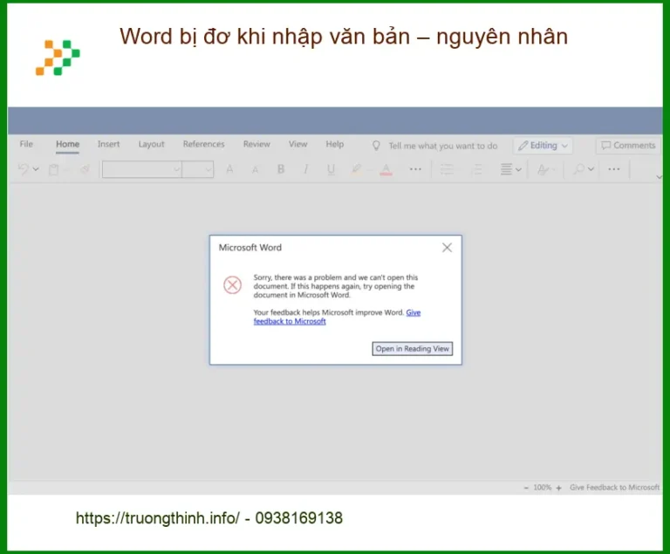The height and width of the screenshot is (554, 670).
Task: Open the Find search dropdown
Action: pos(584,169)
